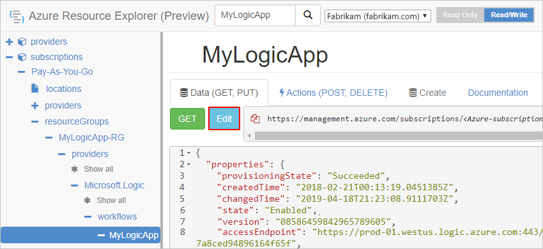This screenshot has width=543, height=249.
Task: Click the Azure Resource Explorer logo icon
Action: pyautogui.click(x=17, y=16)
